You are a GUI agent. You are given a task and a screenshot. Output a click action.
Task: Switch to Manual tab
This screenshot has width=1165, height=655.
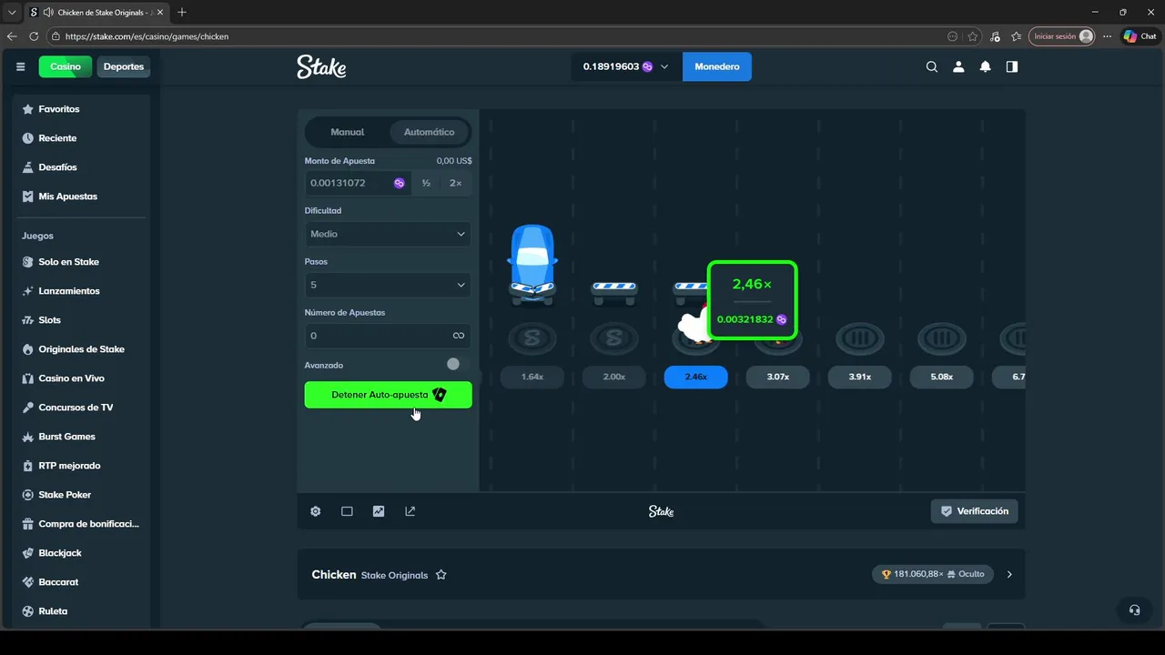click(347, 132)
